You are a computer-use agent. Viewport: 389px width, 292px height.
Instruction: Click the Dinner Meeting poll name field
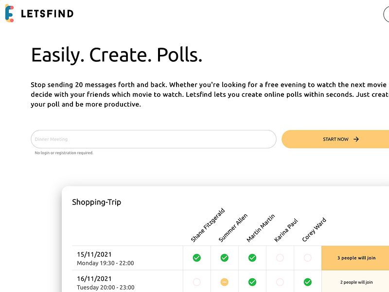click(154, 139)
